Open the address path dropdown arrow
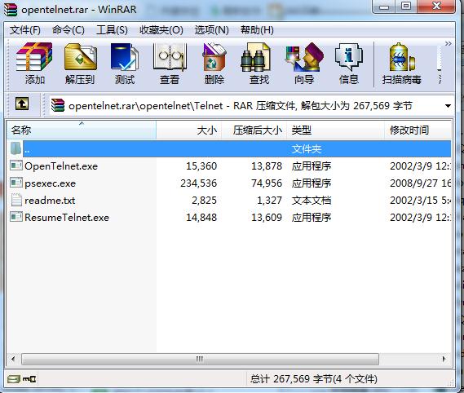Viewport: 464px width, 393px height. pyautogui.click(x=448, y=106)
